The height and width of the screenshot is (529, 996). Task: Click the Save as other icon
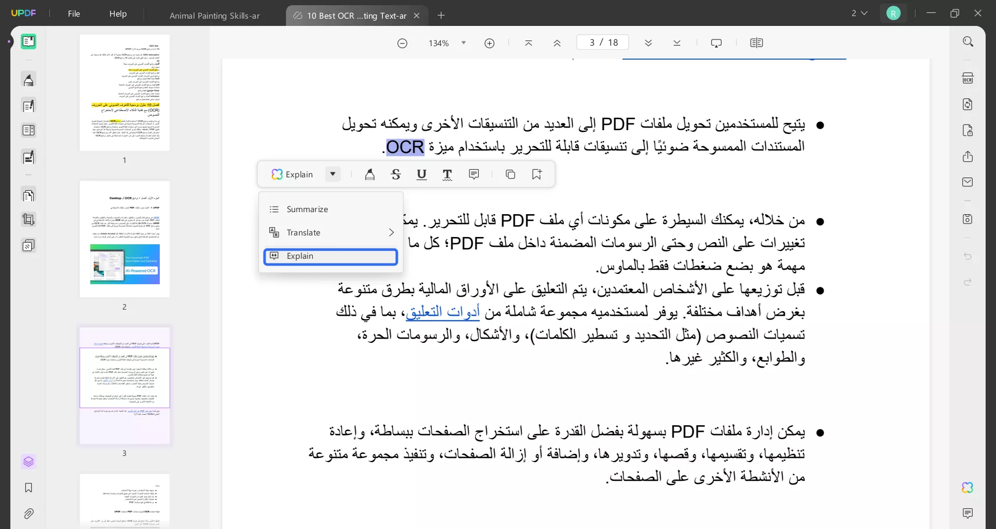click(968, 219)
